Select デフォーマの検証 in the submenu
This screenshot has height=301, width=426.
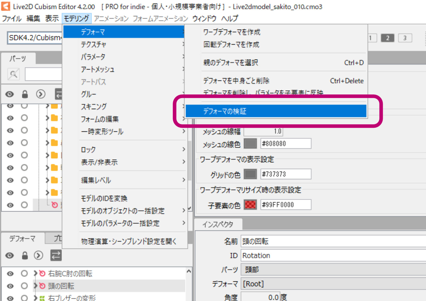pos(276,111)
